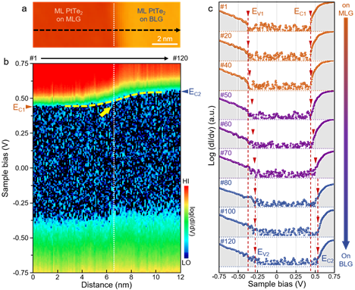Click the 'LO' label of the color bar
Image resolution: width=355 pixels, height=290 pixels.
186,263
